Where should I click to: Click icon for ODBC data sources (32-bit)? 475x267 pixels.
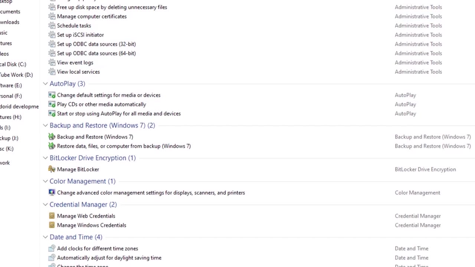pyautogui.click(x=52, y=44)
